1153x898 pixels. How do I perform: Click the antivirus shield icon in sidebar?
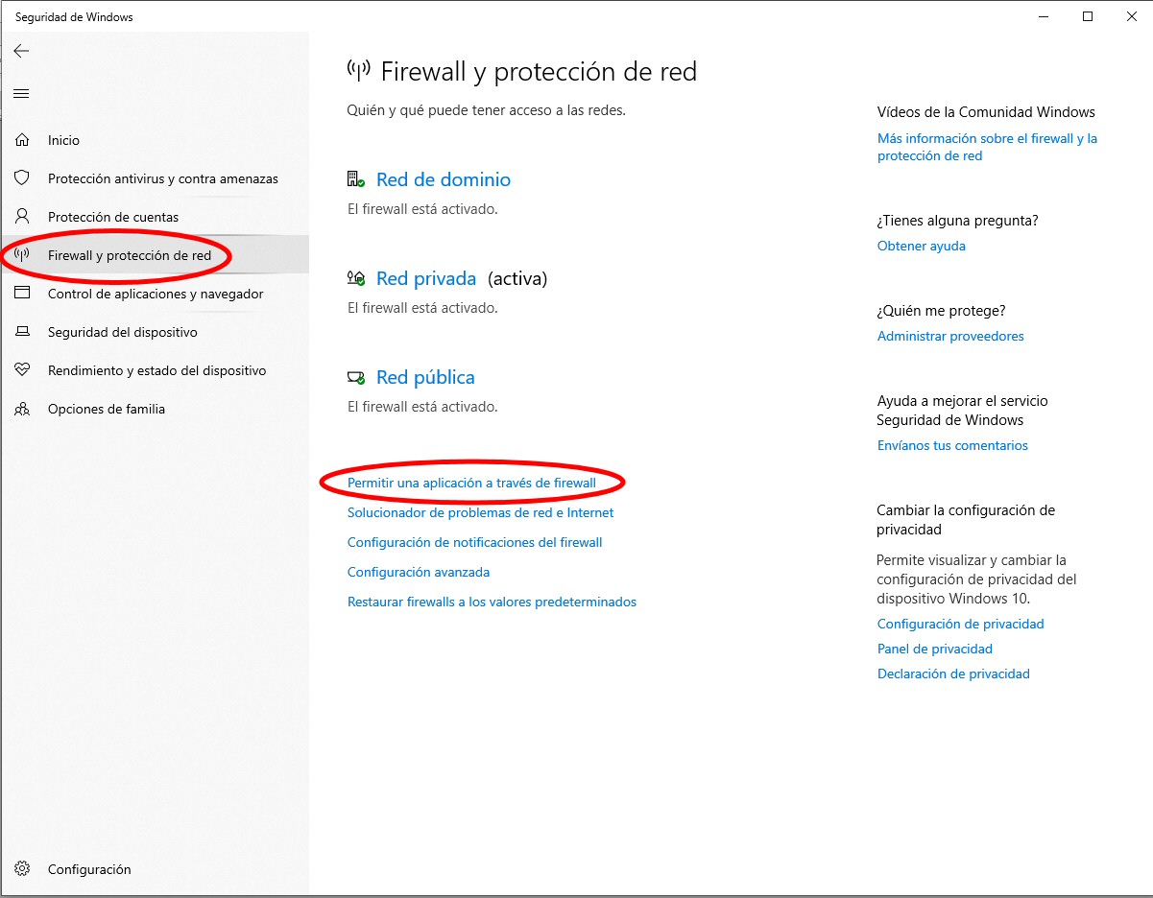coord(22,178)
